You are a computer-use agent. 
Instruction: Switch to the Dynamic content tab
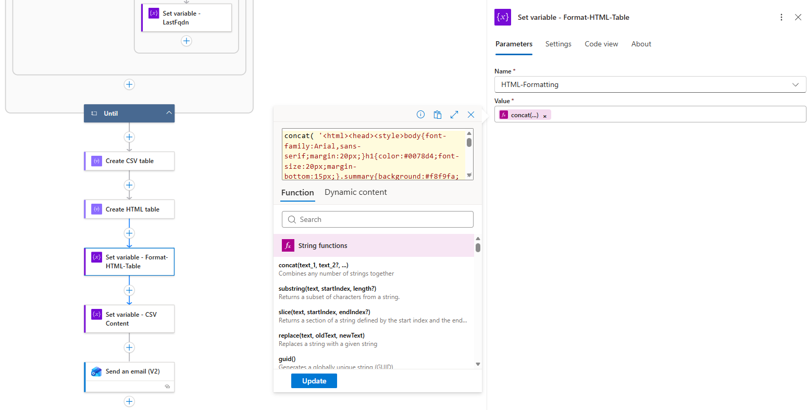click(x=355, y=192)
